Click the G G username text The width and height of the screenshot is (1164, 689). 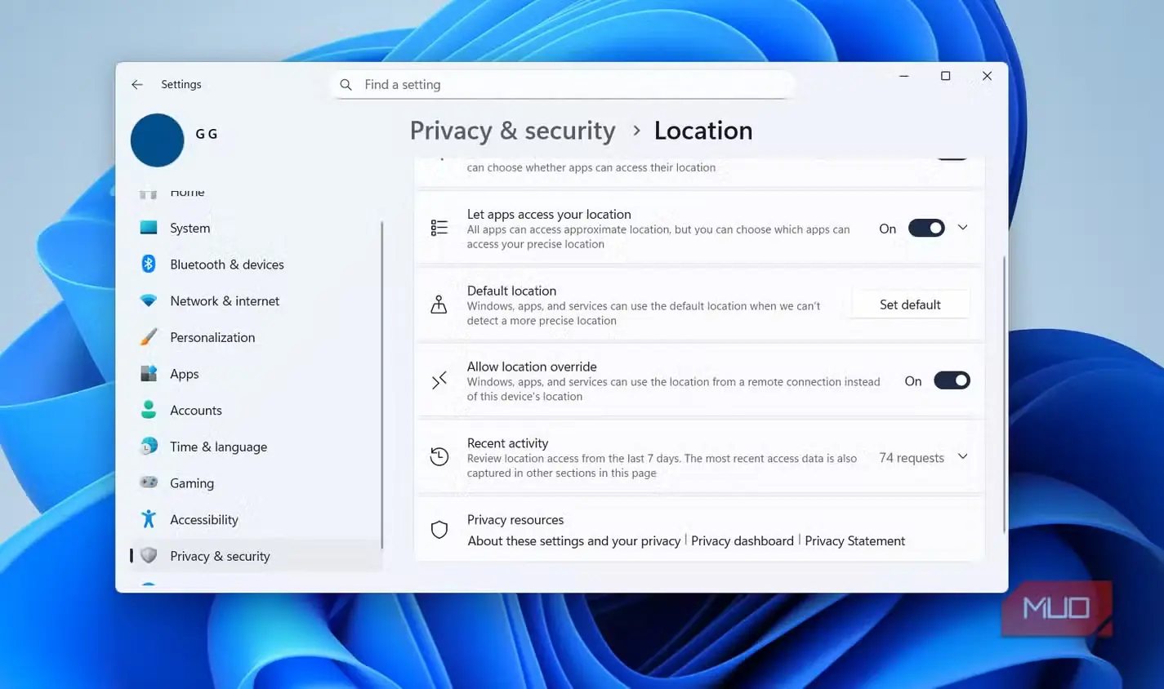pos(206,134)
